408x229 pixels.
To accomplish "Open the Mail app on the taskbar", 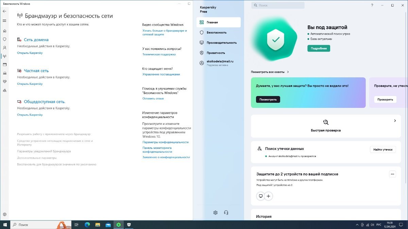I will click(x=108, y=225).
